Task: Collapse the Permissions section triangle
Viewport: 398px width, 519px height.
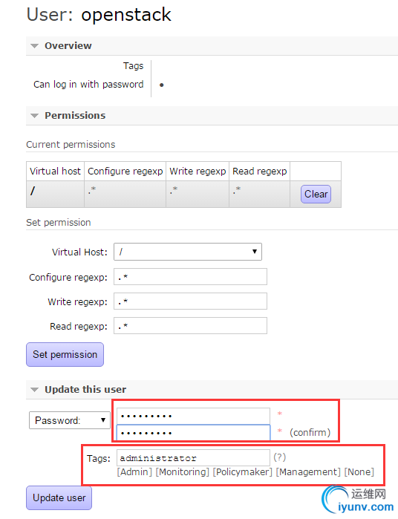Action: (34, 116)
